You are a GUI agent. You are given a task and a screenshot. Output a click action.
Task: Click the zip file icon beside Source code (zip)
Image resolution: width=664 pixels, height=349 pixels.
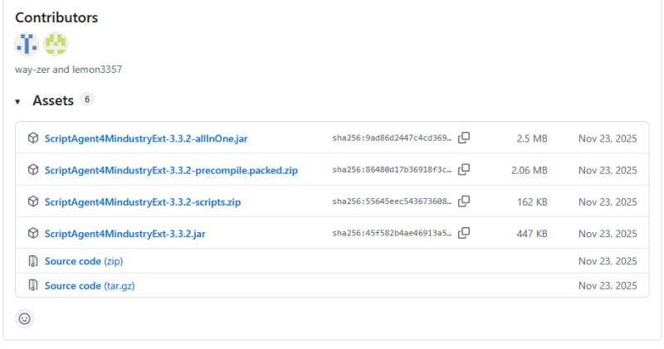pos(33,261)
